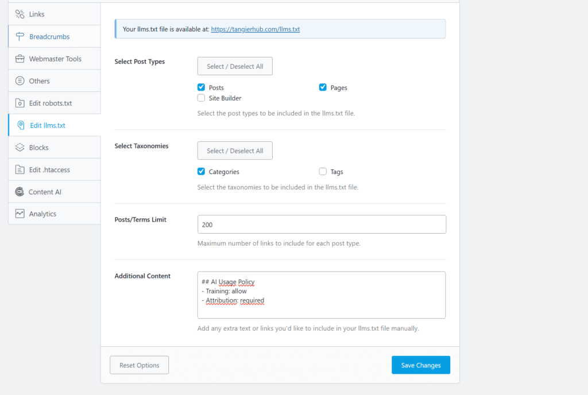This screenshot has height=395, width=588.
Task: Click the Edit robots.txt folder icon
Action: [x=20, y=103]
